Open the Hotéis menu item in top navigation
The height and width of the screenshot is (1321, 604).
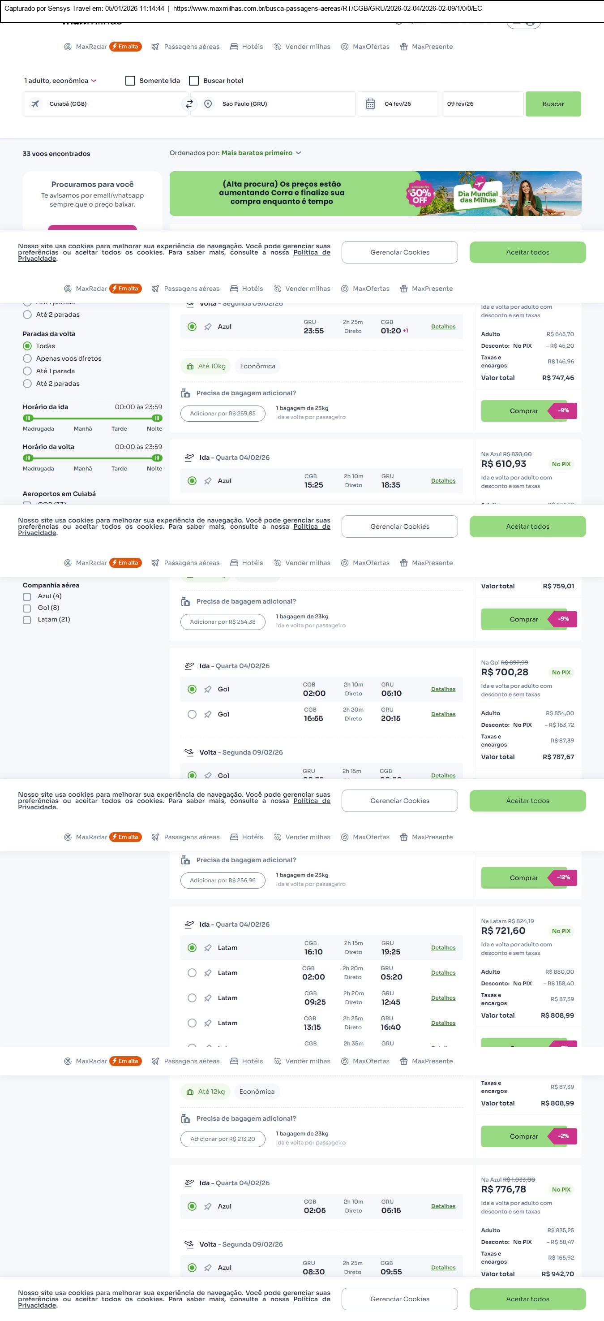click(247, 47)
